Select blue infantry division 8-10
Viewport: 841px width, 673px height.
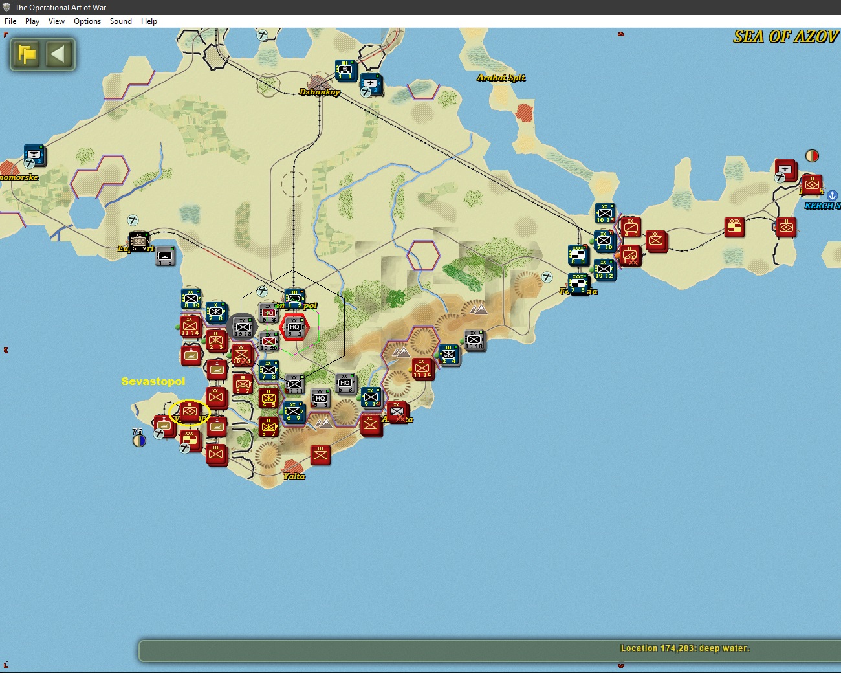[191, 298]
